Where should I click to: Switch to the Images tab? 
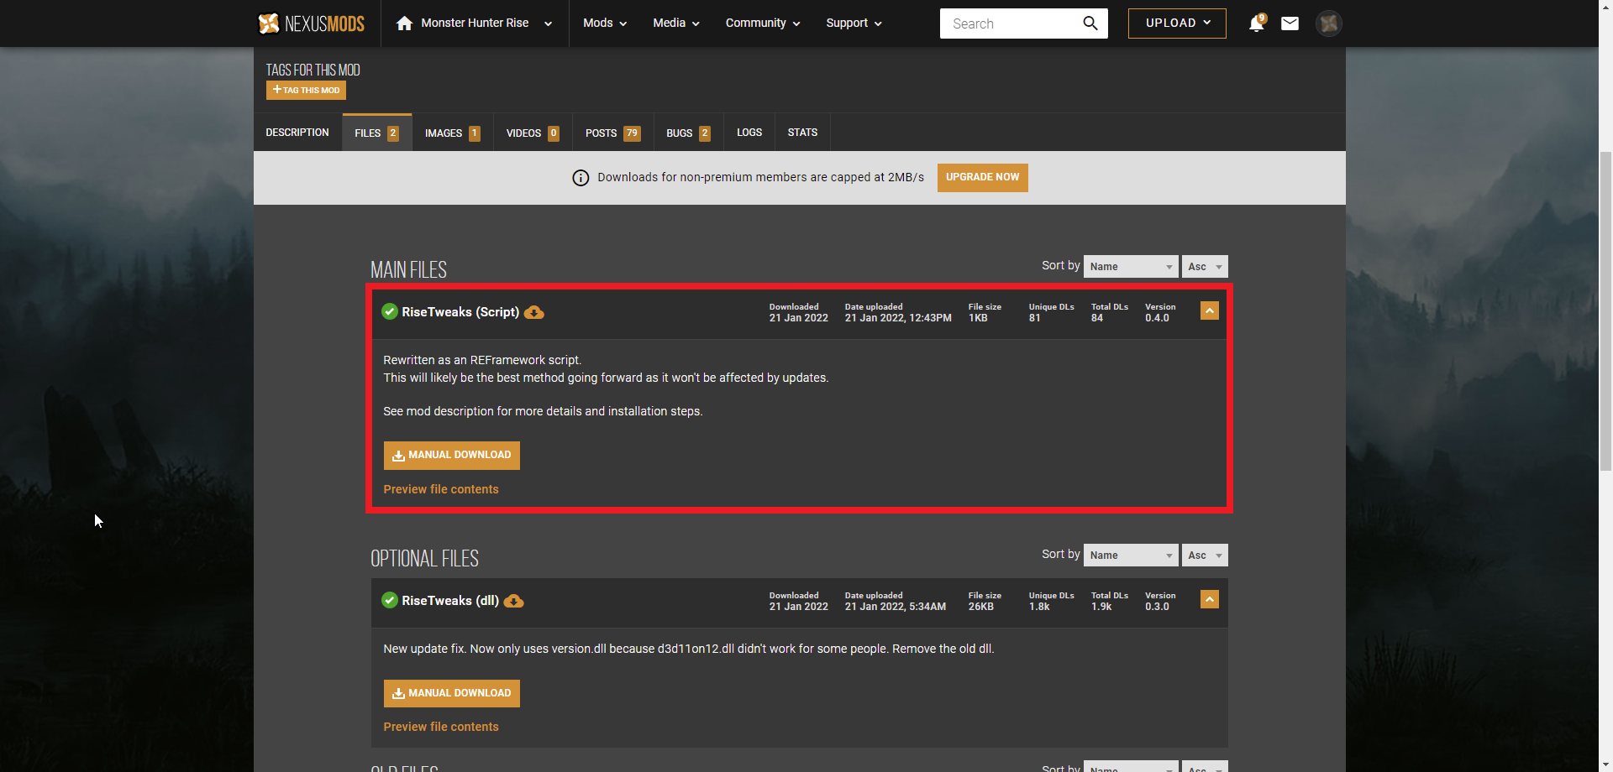coord(452,133)
